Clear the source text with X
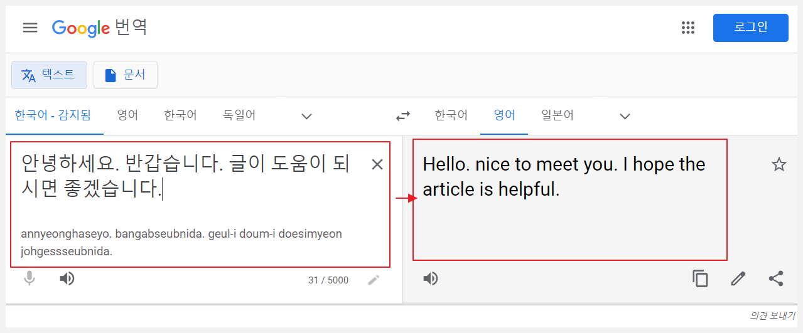This screenshot has width=803, height=333. click(x=377, y=164)
